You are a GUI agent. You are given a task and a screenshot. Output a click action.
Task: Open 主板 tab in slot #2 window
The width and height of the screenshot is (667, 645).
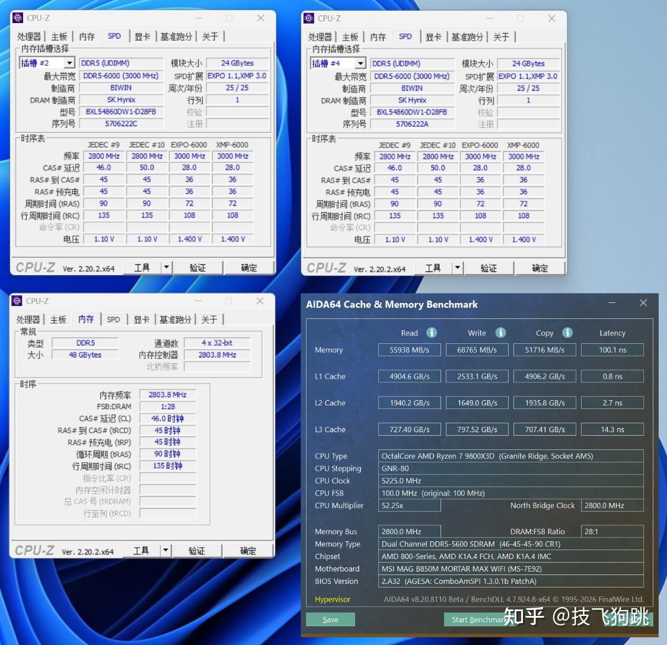(59, 37)
